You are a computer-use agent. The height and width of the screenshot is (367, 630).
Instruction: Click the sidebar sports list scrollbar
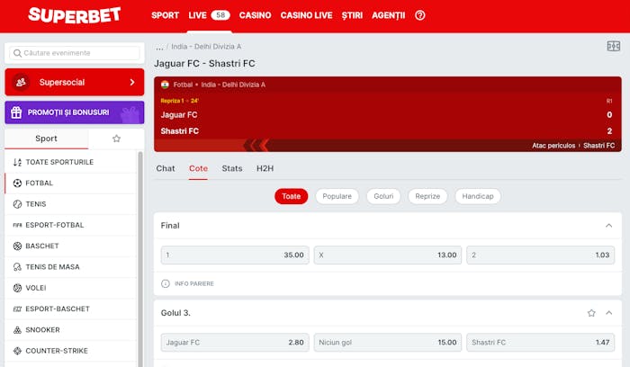click(x=140, y=259)
